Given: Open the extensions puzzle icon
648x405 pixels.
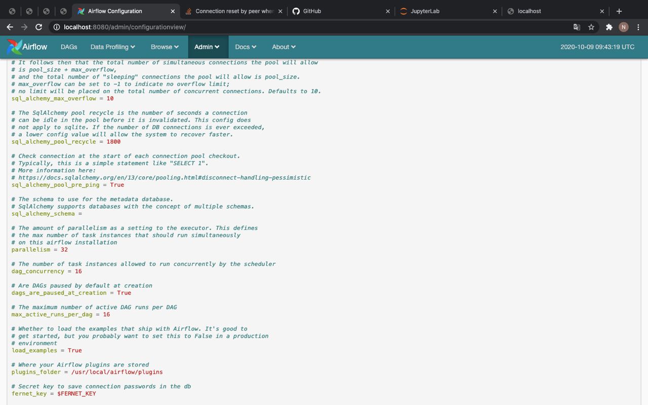Looking at the screenshot, I should coord(609,27).
